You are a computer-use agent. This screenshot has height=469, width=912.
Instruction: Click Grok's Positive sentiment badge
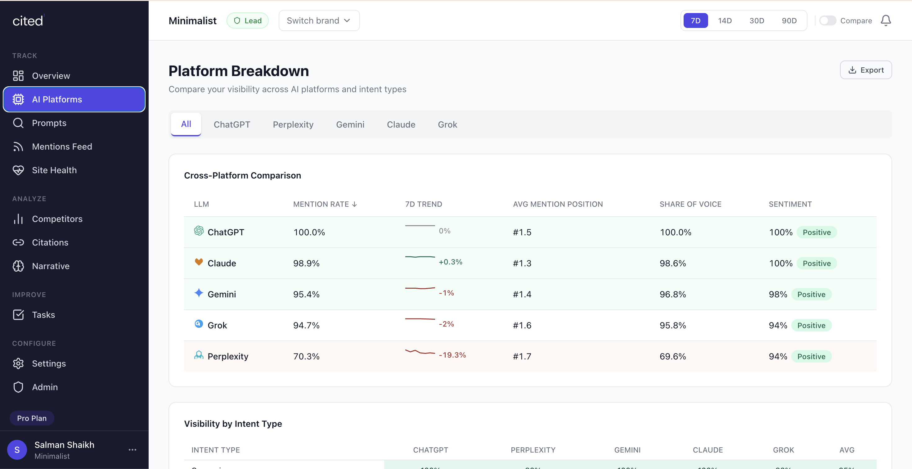811,326
